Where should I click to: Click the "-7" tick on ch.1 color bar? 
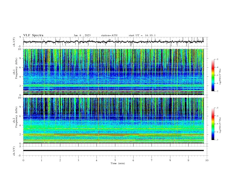[217, 91]
